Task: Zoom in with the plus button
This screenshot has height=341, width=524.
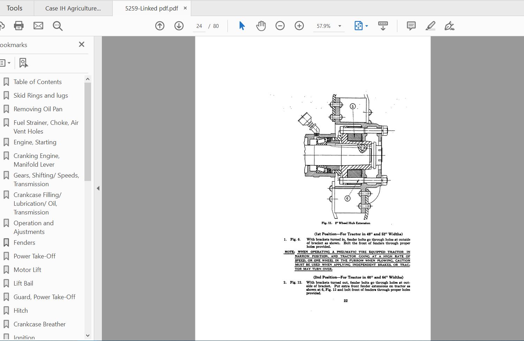Action: [x=299, y=26]
